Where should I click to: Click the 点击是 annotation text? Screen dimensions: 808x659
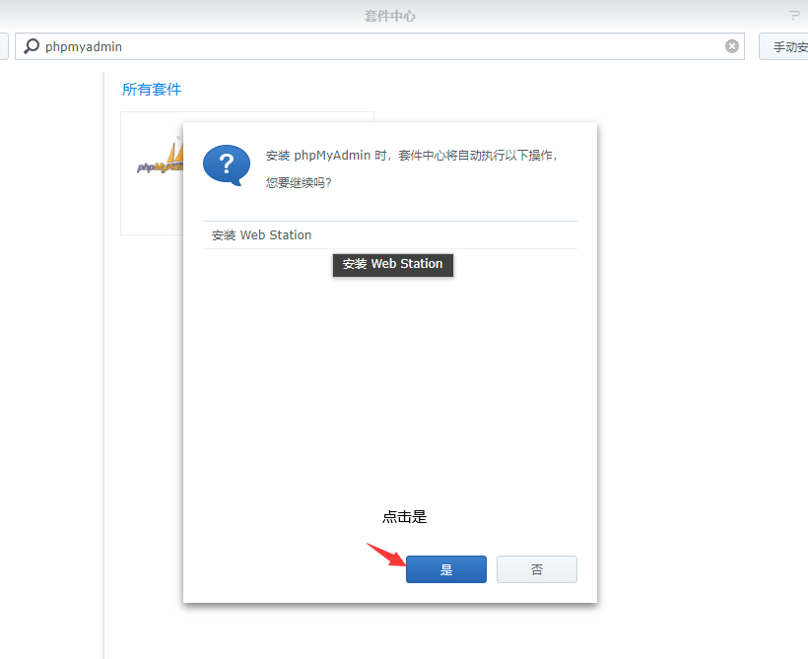[x=403, y=516]
